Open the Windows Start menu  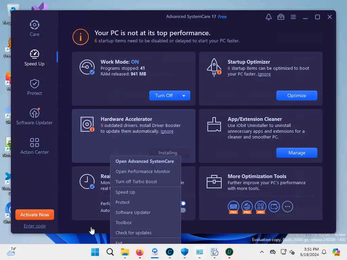[x=95, y=252]
